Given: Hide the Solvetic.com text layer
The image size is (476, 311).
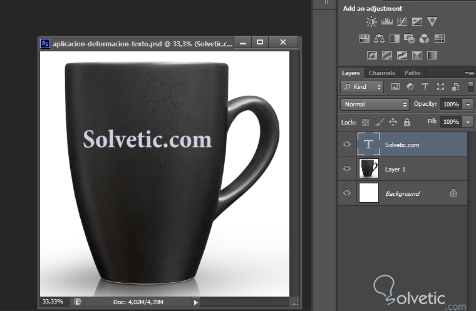Looking at the screenshot, I should pos(347,144).
